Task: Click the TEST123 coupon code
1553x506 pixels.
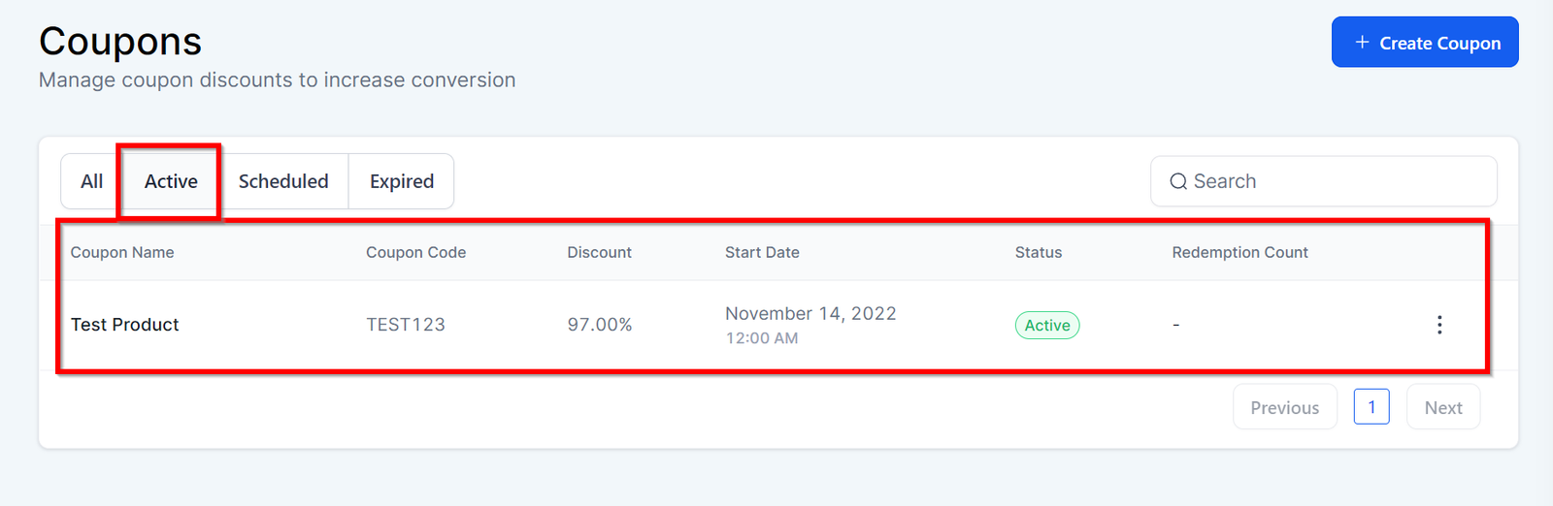Action: click(x=406, y=325)
